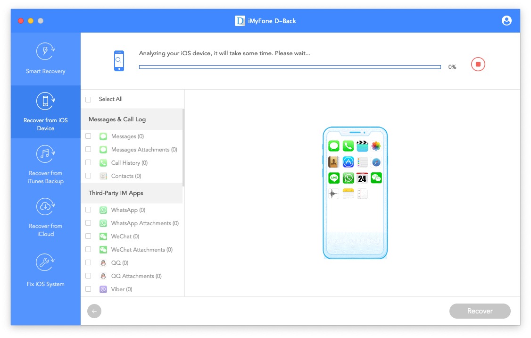Image resolution: width=531 pixels, height=338 pixels.
Task: Check the Viber (0) checkbox
Action: [88, 289]
